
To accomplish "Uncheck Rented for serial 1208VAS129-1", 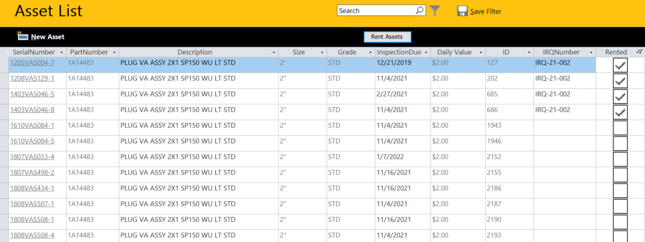I will coord(620,80).
